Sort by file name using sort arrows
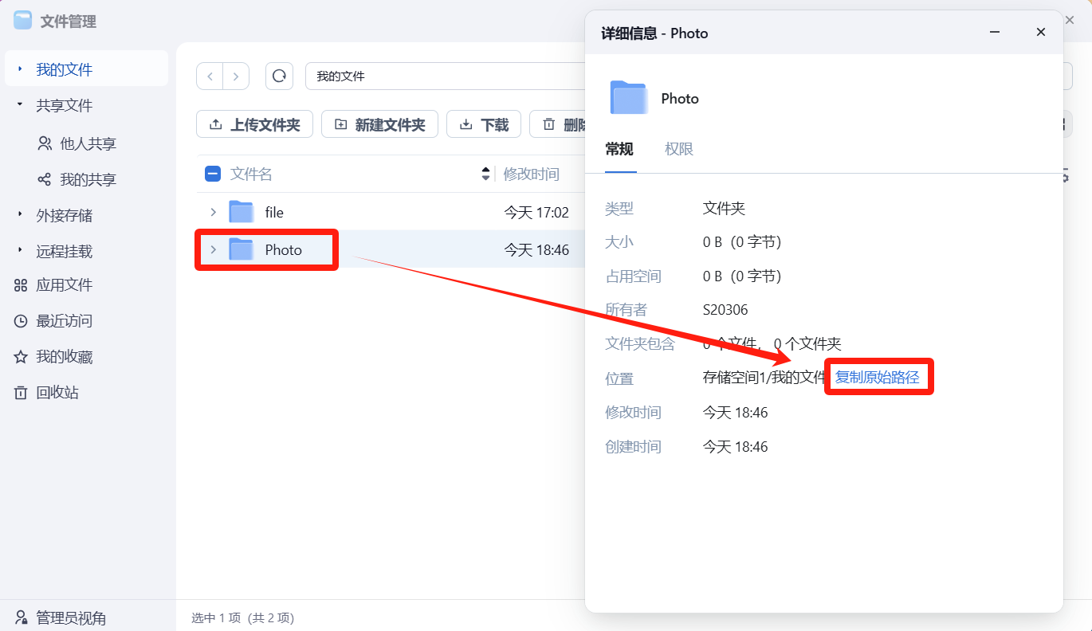The image size is (1092, 631). (x=485, y=174)
